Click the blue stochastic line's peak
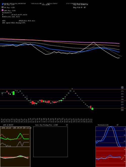Viewport: 126px width, 167px height. pos(111,127)
